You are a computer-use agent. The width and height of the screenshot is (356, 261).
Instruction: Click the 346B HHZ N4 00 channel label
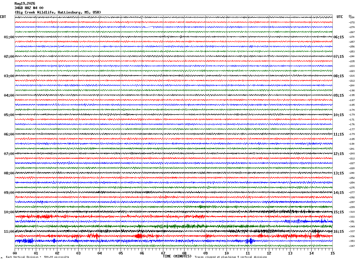click(29, 8)
